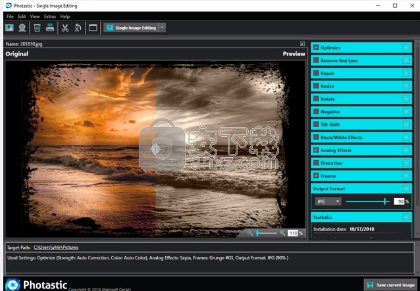The height and width of the screenshot is (291, 420).
Task: Zoom in with the plus magnifier icon
Action: pos(282,233)
